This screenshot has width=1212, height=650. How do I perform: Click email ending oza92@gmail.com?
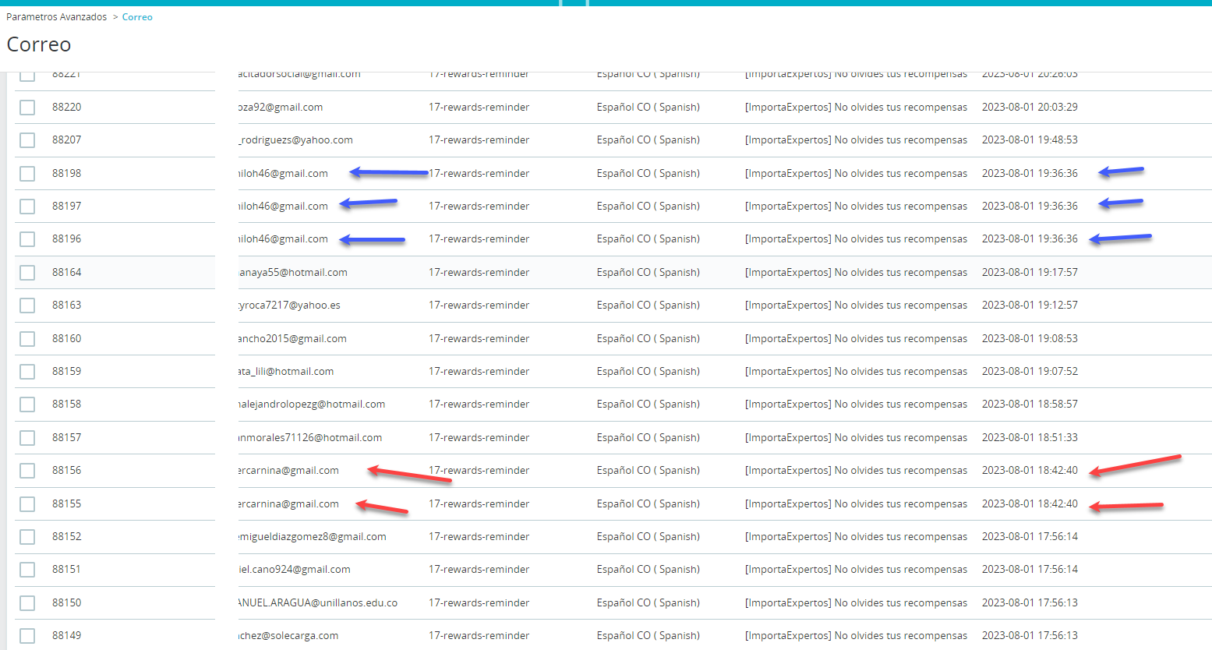(281, 107)
